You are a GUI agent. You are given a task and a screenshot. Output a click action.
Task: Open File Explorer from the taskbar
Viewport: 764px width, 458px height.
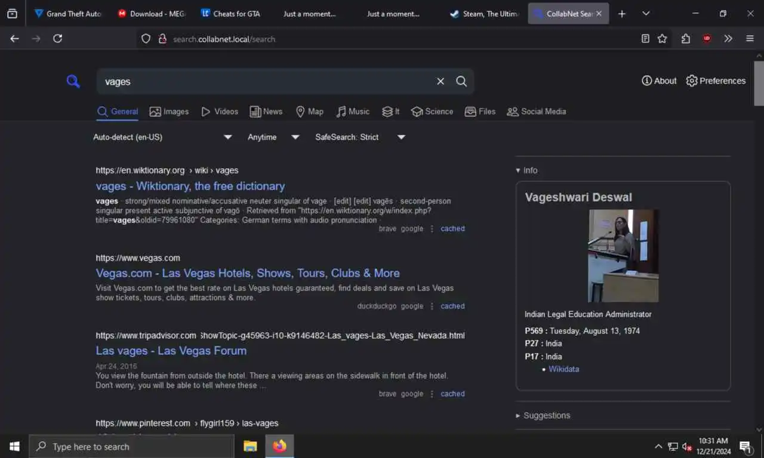250,446
